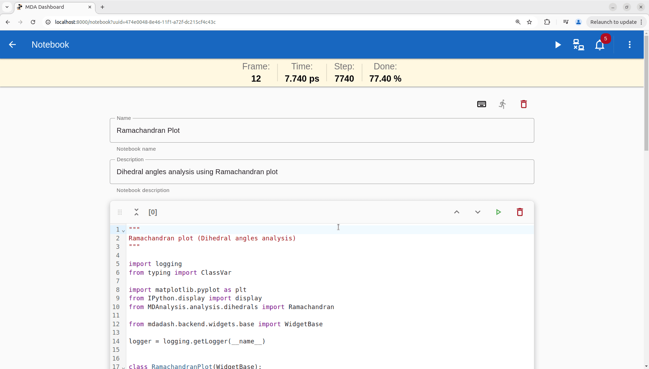The width and height of the screenshot is (649, 369).
Task: Delete the notebook with top trash icon
Action: [x=524, y=104]
